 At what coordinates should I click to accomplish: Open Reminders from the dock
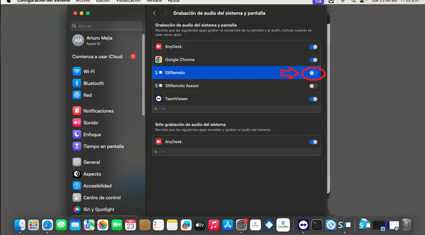pyautogui.click(x=158, y=225)
